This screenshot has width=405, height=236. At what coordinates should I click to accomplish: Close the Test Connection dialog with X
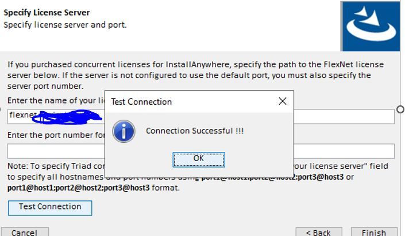point(283,101)
